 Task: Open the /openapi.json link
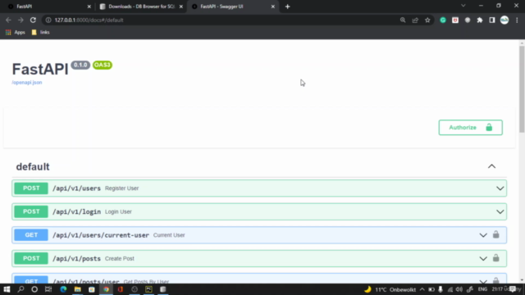27,82
